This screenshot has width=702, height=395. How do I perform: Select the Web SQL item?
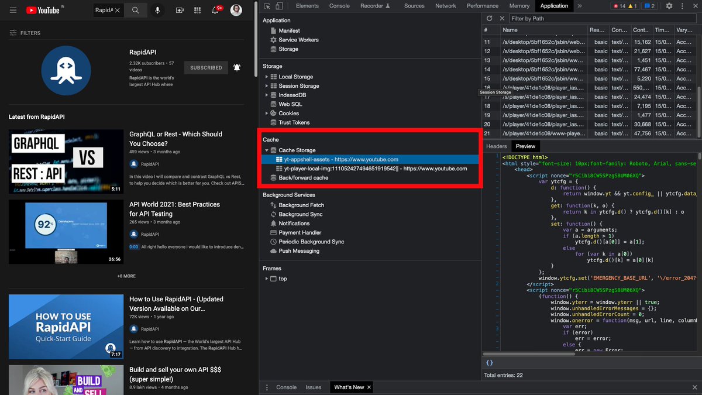click(290, 104)
